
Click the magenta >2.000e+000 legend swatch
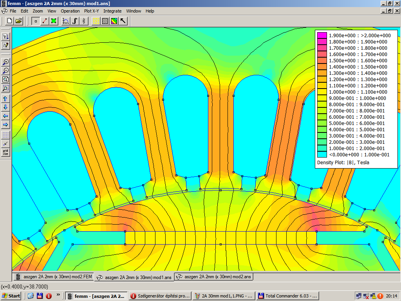[x=322, y=35]
